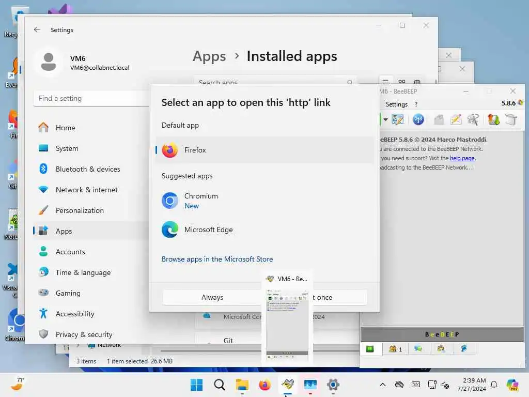The width and height of the screenshot is (529, 397).
Task: Switch to the BeeBEEP chats bubble tab
Action: click(418, 349)
